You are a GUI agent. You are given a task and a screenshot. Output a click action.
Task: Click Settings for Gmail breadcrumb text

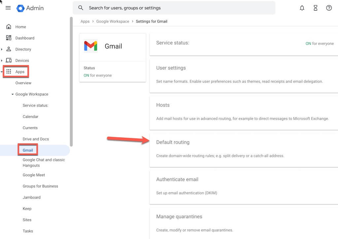pos(151,21)
